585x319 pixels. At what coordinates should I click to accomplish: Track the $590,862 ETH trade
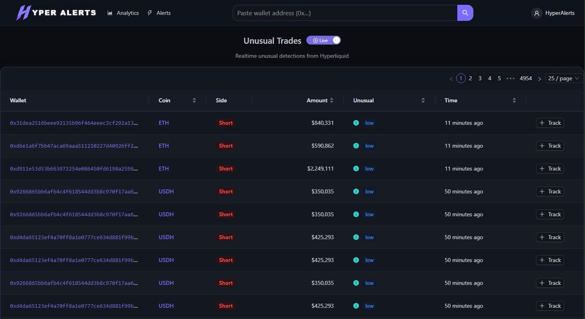(550, 146)
